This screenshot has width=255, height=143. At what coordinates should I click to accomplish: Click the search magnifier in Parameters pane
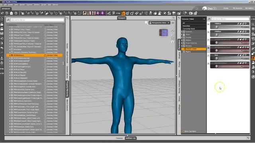pos(209,19)
